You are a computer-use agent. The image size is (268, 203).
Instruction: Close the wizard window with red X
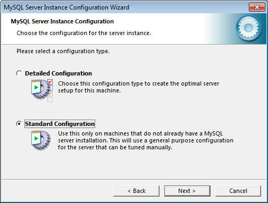point(257,7)
